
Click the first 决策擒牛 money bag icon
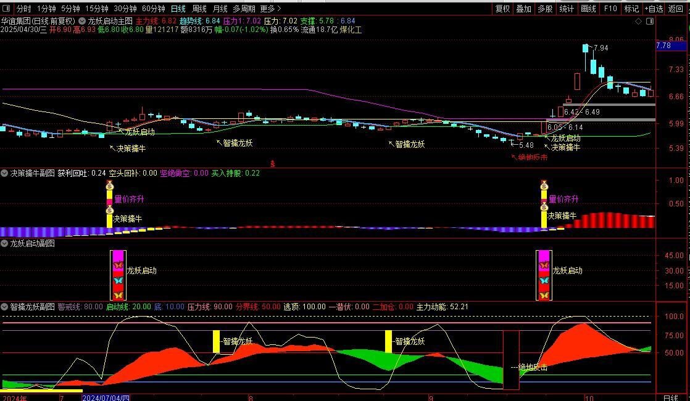coord(110,211)
